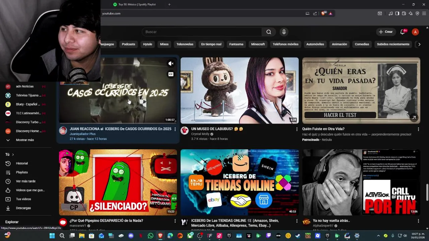Click the media music note icon in toolbar
The width and height of the screenshot is (429, 241).
[390, 13]
